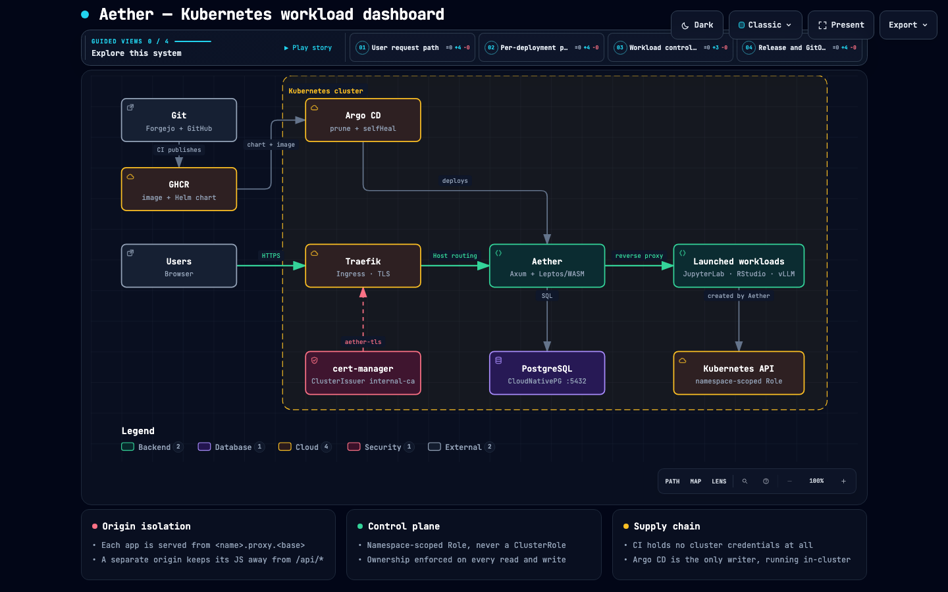Click the cert-manager node title
Screen dimensions: 948x592
coord(363,369)
